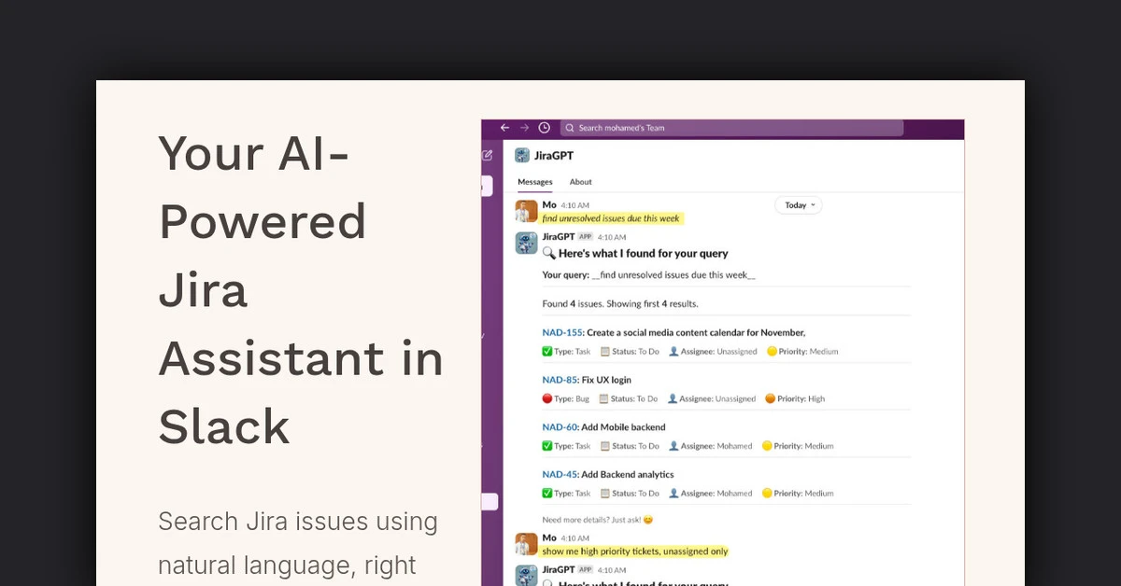Screen dimensions: 1121x586
Task: Select the Messages tab
Action: (x=535, y=182)
